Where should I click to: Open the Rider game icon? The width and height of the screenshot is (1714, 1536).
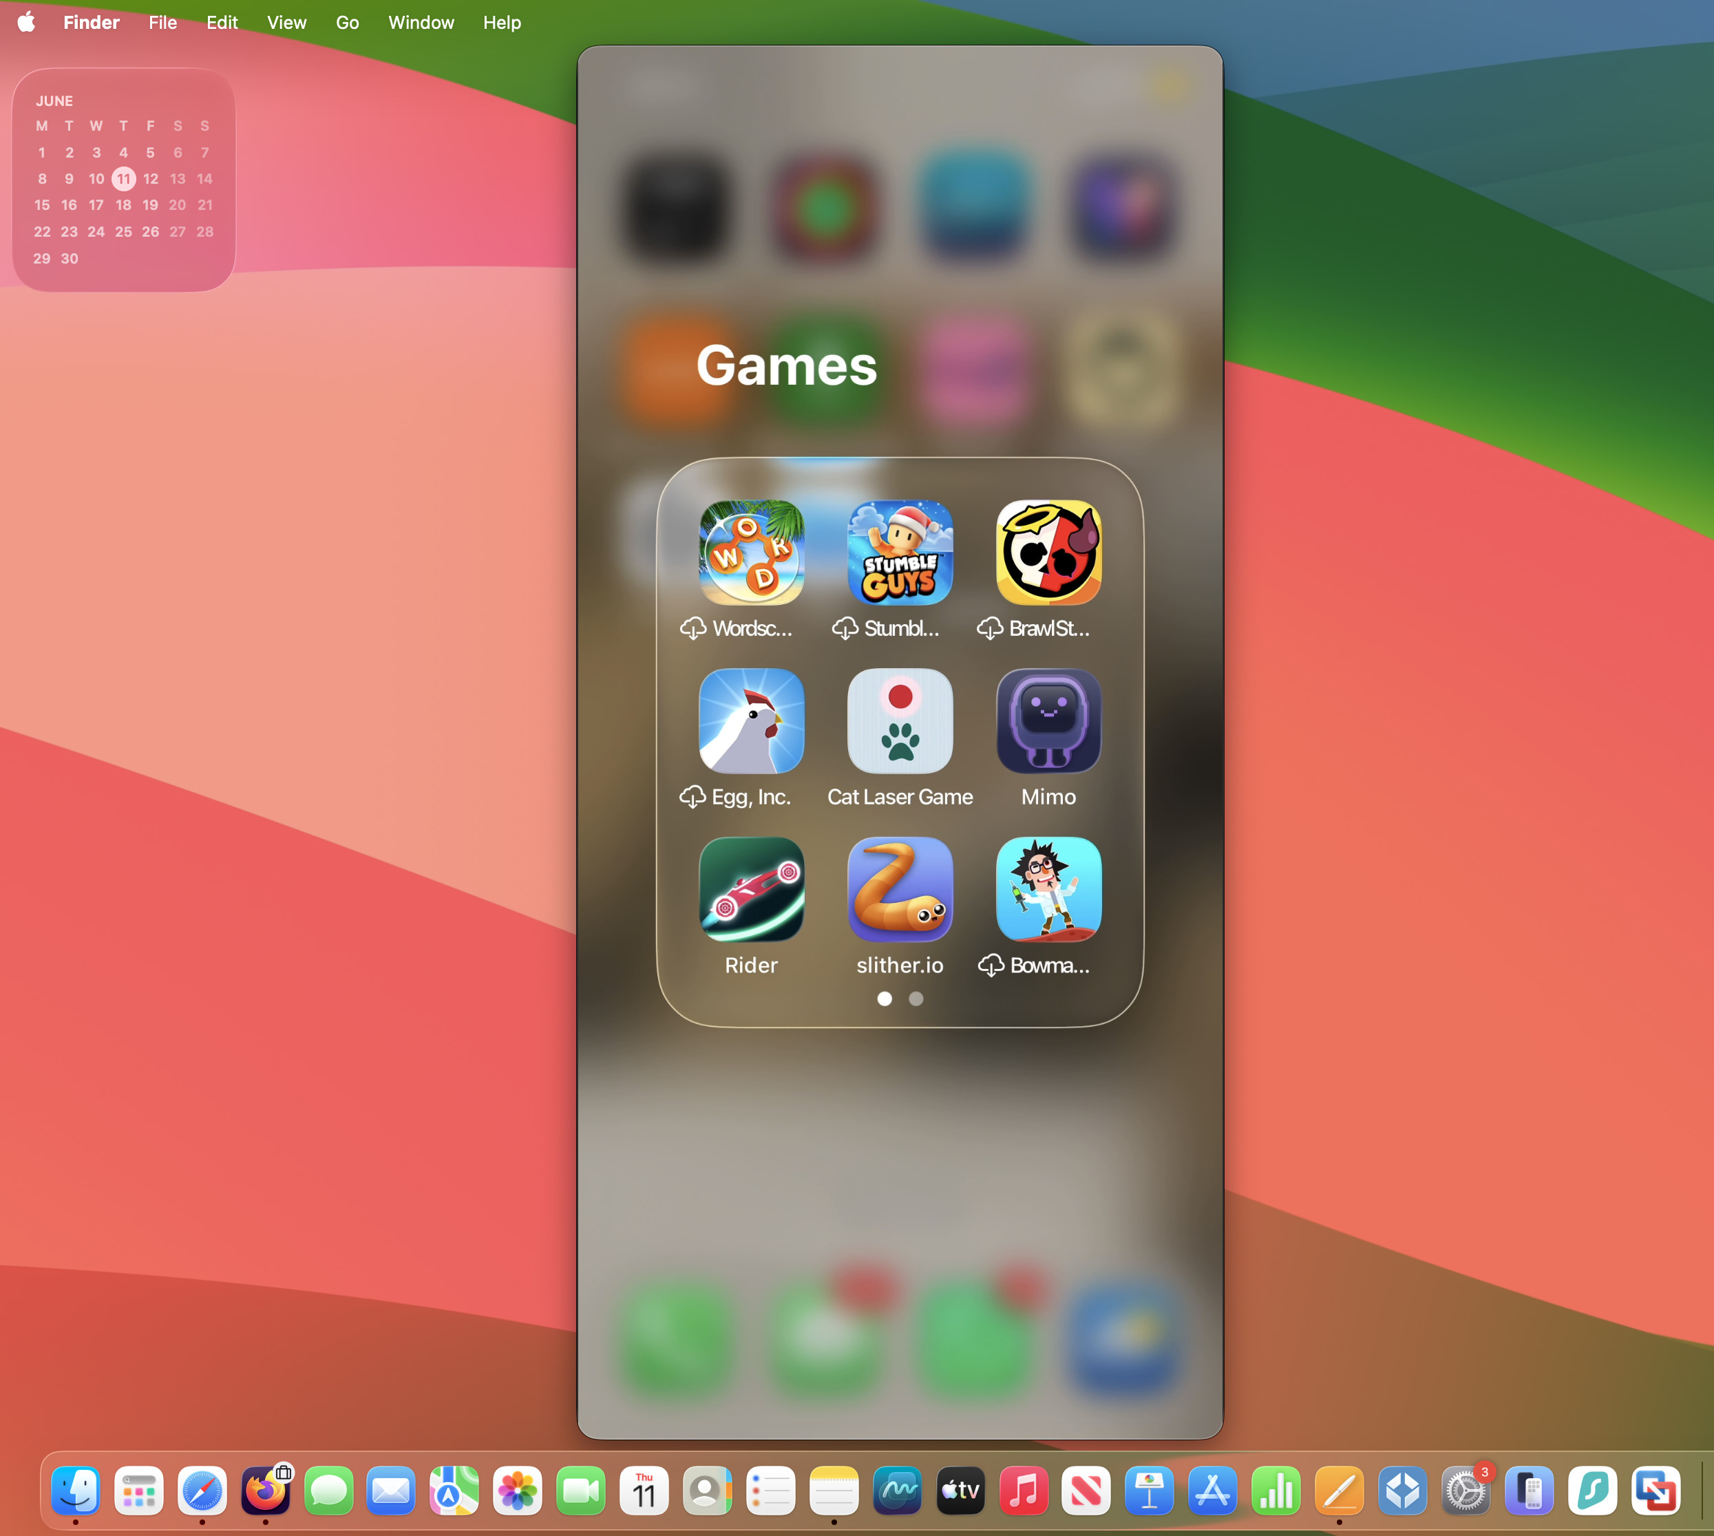coord(750,890)
